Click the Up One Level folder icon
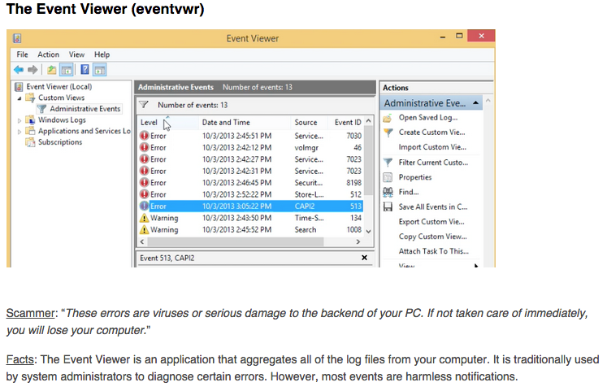The image size is (607, 391). click(50, 69)
